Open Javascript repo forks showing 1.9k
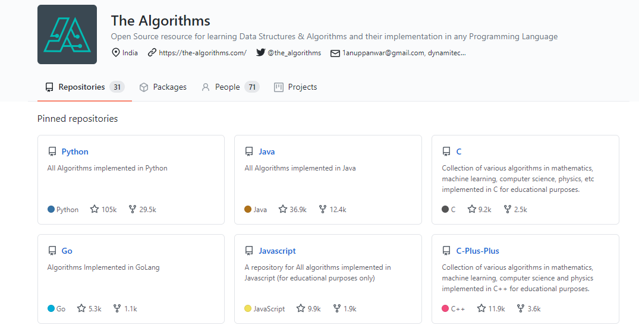The width and height of the screenshot is (639, 325). click(x=345, y=309)
